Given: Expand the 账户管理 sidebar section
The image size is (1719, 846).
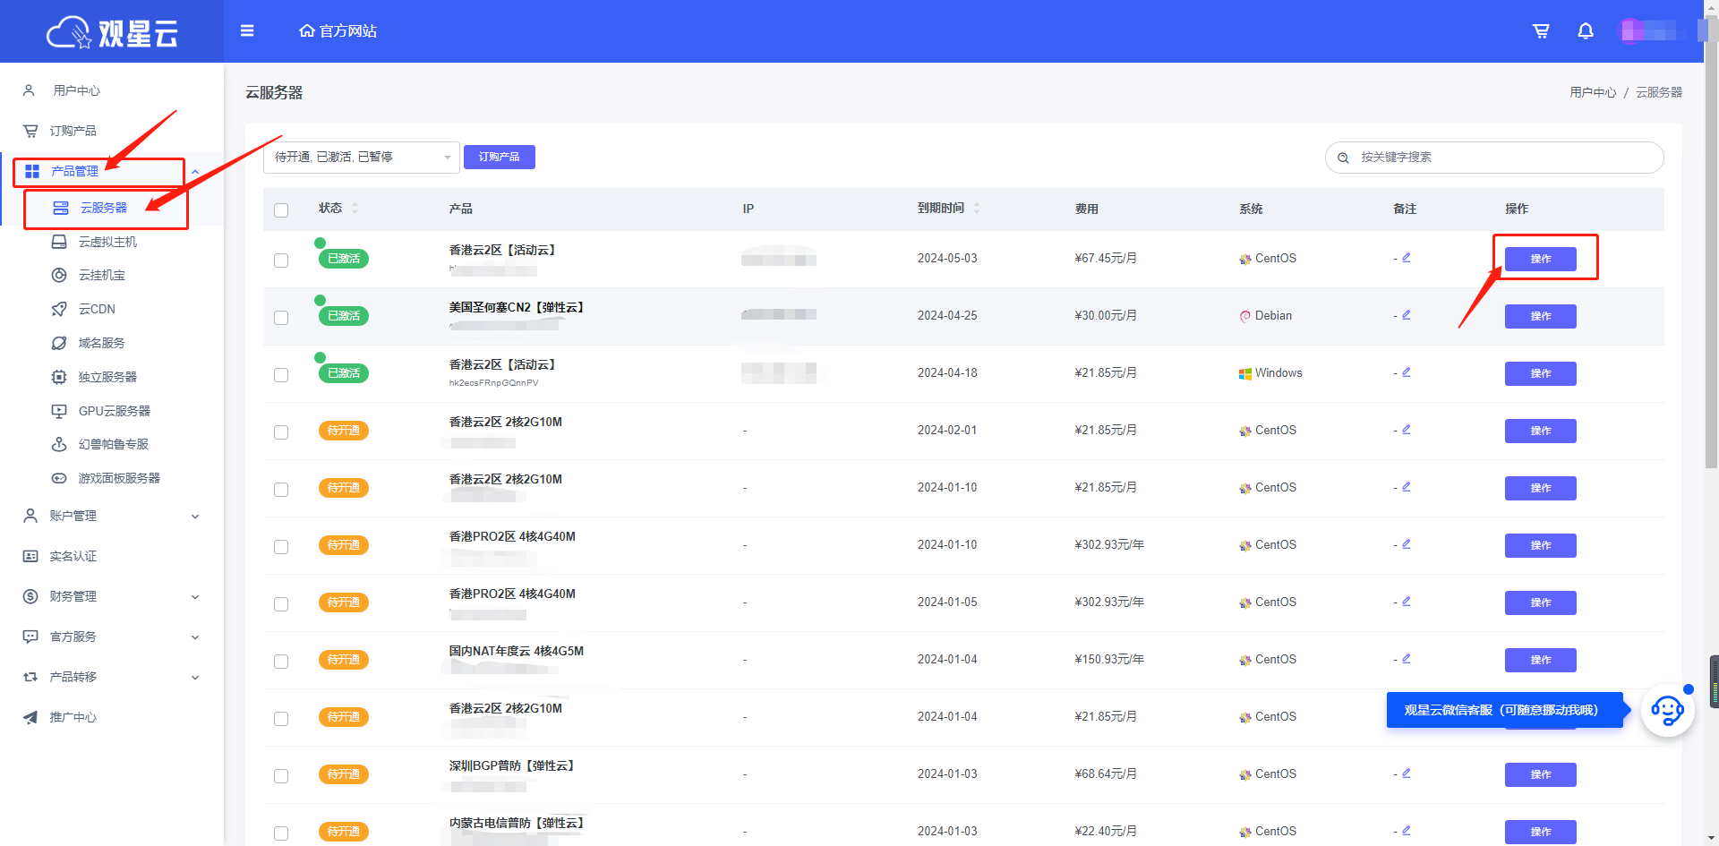Looking at the screenshot, I should click(195, 516).
